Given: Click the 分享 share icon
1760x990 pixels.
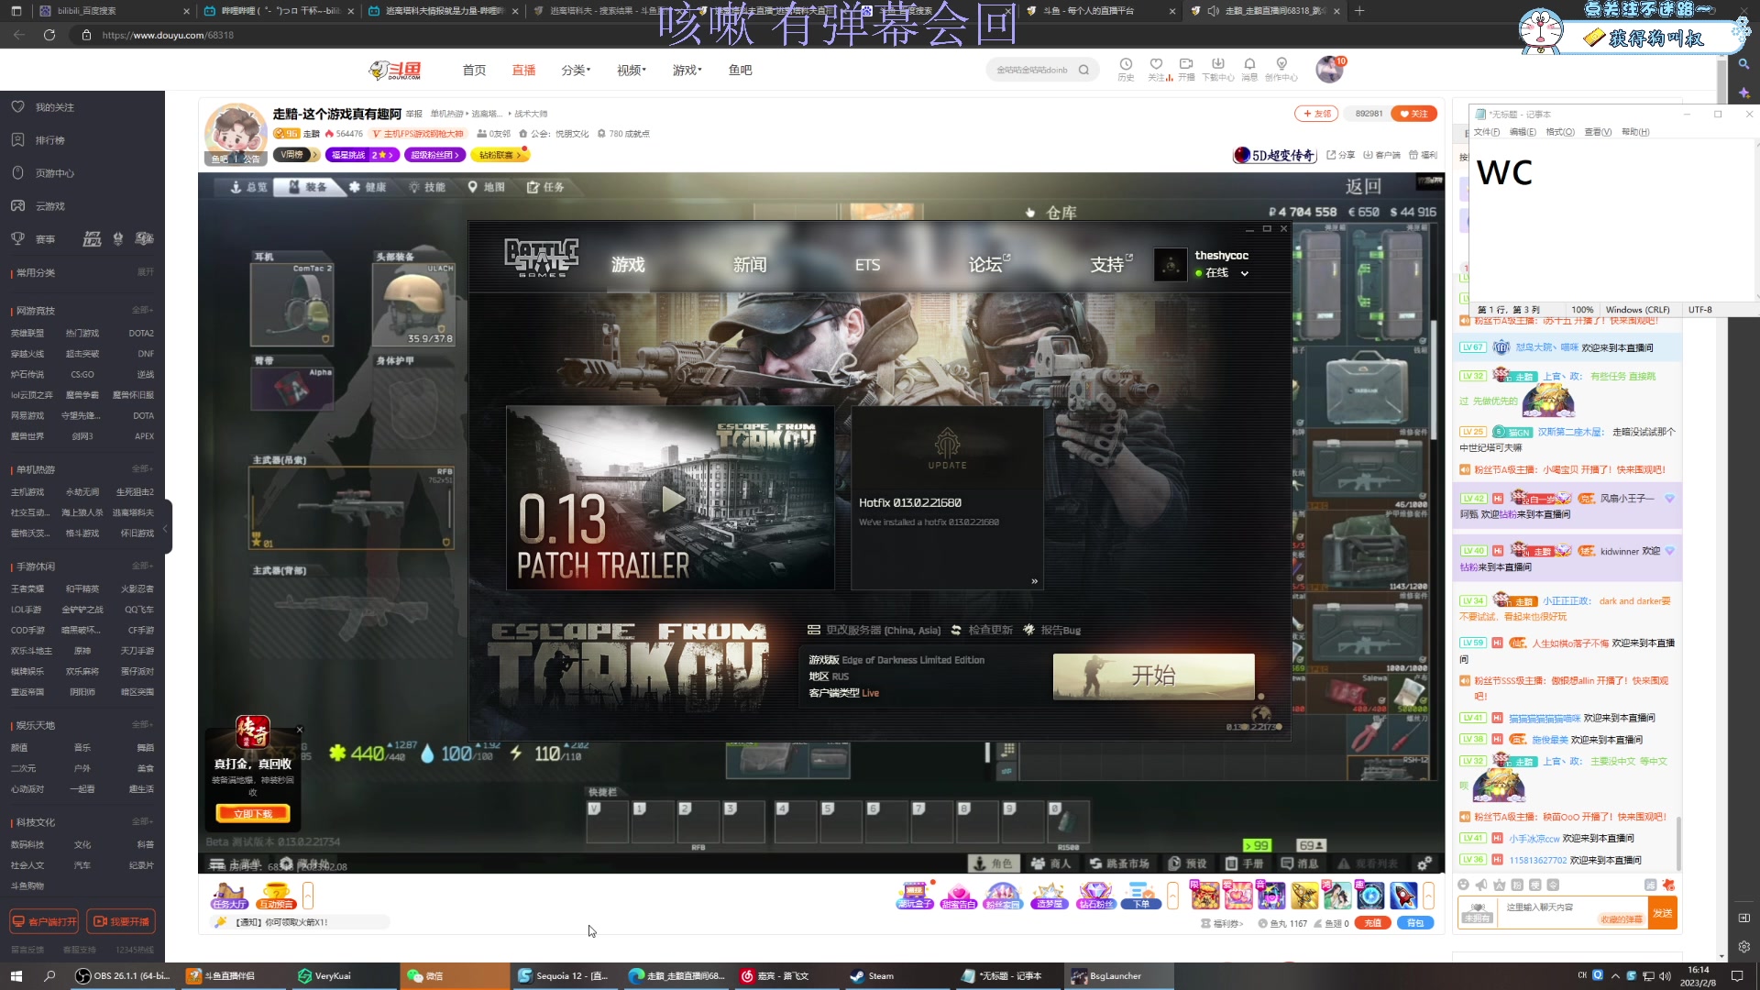Looking at the screenshot, I should [1341, 155].
